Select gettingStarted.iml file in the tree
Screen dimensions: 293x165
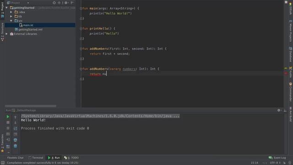pyautogui.click(x=28, y=29)
